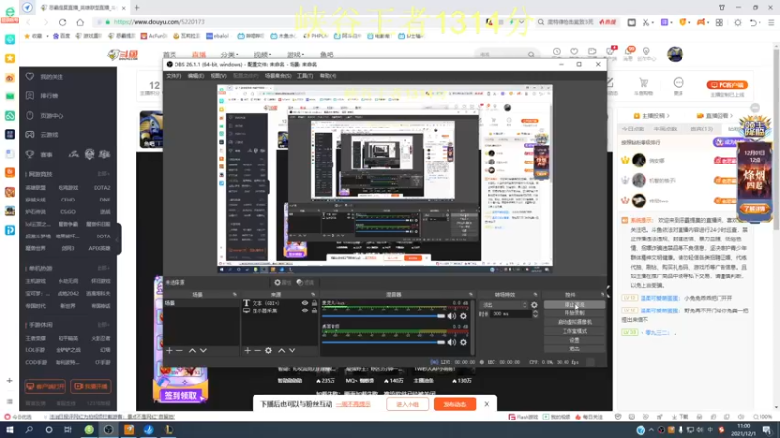
Task: Move the selected source up
Action: pos(281,350)
